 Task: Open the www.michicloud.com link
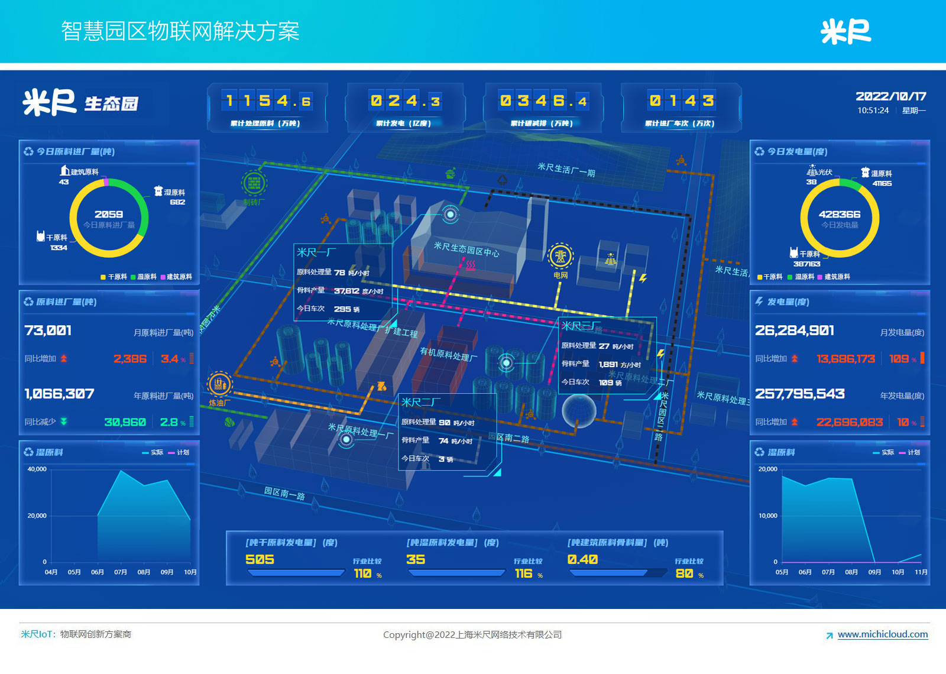pos(883,634)
